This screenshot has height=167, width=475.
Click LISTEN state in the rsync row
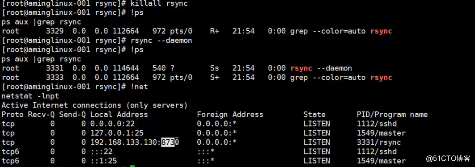pyautogui.click(x=317, y=142)
